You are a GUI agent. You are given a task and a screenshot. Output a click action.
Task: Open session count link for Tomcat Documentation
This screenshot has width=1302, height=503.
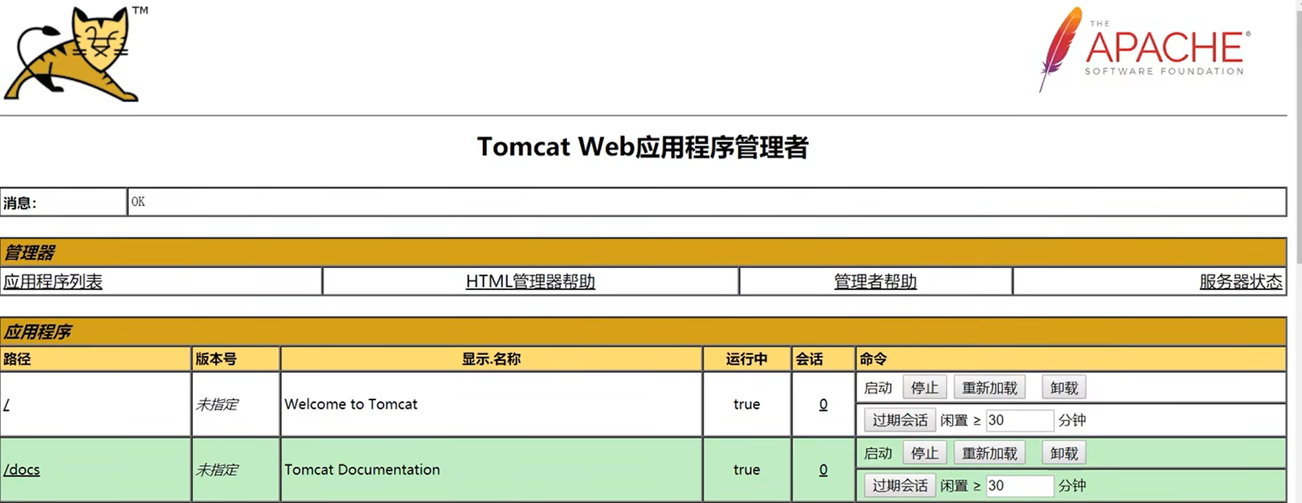tap(823, 470)
